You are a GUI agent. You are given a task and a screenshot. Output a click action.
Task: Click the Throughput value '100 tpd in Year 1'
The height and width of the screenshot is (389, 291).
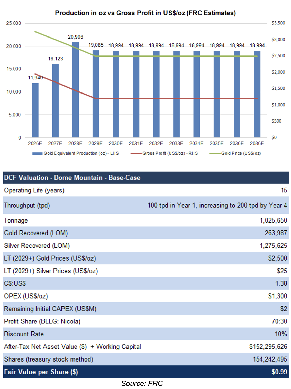217,206
